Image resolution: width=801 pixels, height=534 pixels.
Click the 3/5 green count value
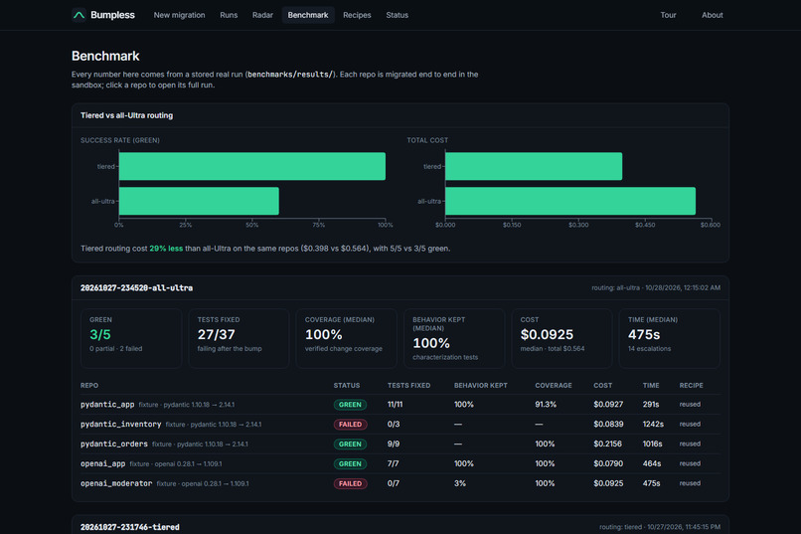click(100, 335)
